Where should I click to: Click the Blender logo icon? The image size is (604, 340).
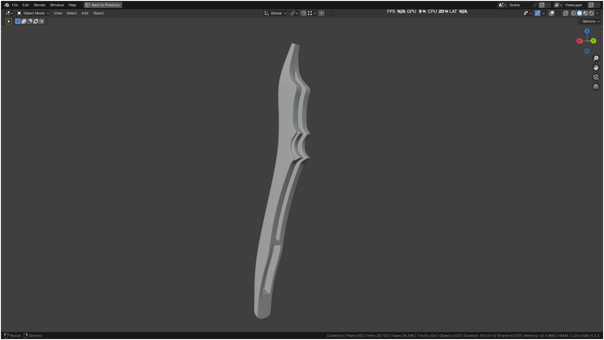7,5
